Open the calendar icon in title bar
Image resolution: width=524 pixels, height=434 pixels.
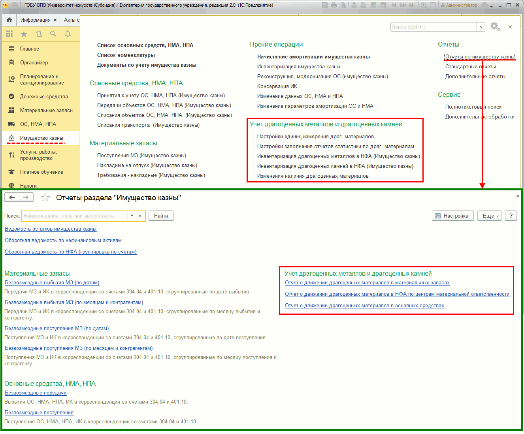pos(383,5)
